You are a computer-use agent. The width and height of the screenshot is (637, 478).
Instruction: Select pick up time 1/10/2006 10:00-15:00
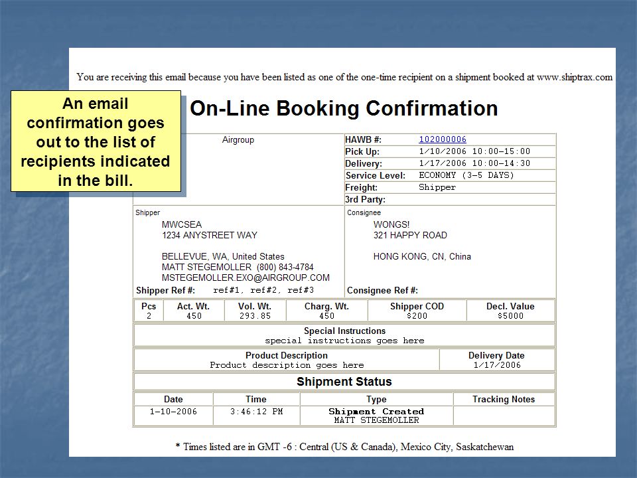(x=474, y=151)
